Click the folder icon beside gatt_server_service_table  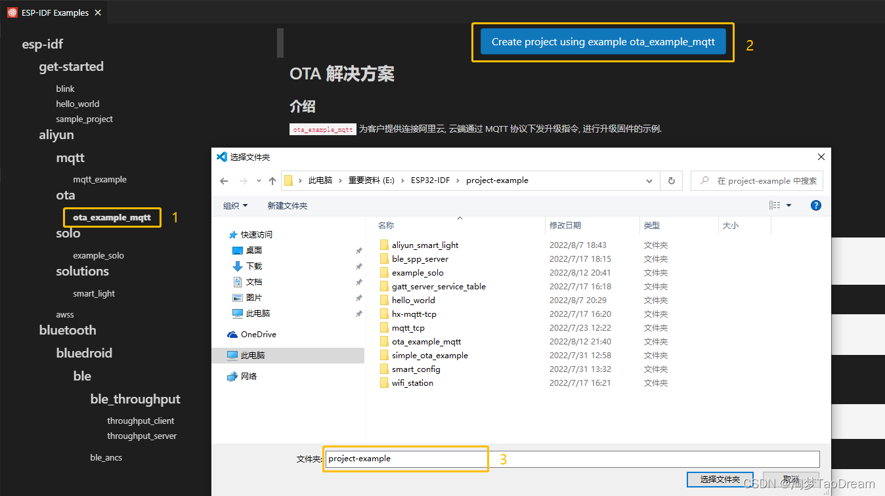click(x=384, y=286)
